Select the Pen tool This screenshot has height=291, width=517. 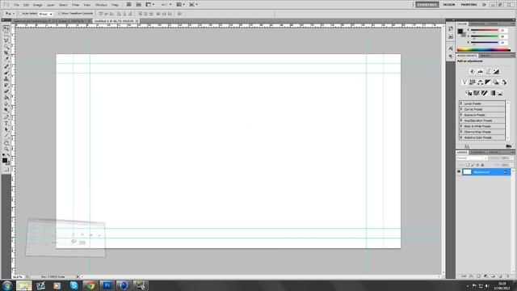click(6, 117)
